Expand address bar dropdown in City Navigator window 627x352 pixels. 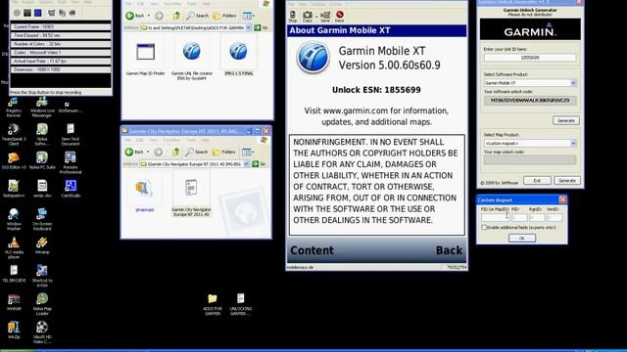click(x=246, y=164)
